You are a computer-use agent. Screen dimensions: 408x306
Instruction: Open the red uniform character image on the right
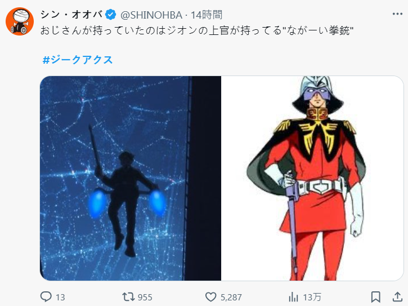point(312,178)
